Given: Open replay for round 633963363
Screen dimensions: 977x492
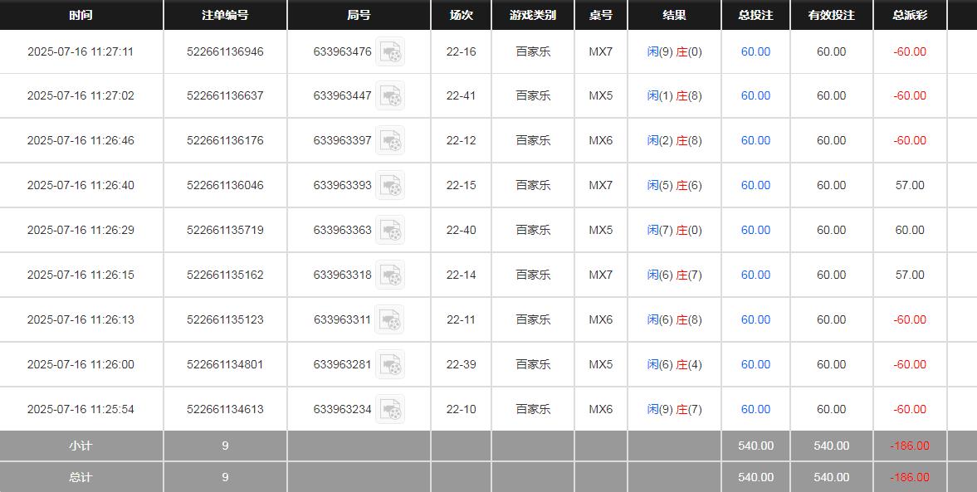Looking at the screenshot, I should (391, 230).
